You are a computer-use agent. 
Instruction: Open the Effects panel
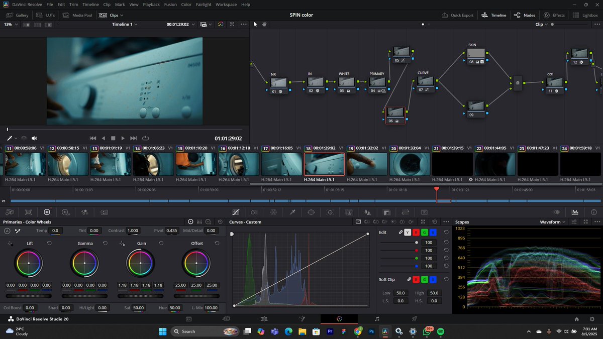pyautogui.click(x=554, y=15)
